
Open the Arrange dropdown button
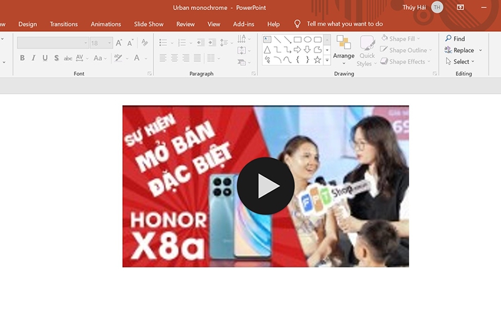coord(343,50)
